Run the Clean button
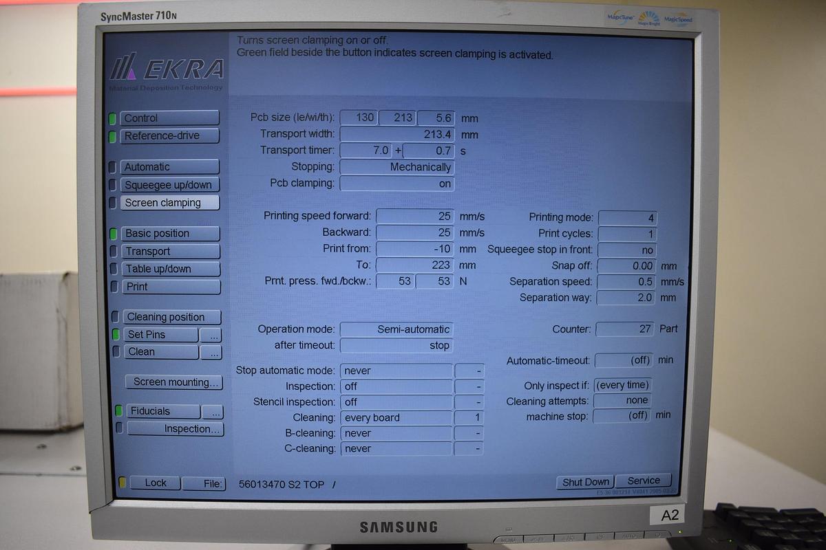Screen dimensions: 826x550 point(161,352)
